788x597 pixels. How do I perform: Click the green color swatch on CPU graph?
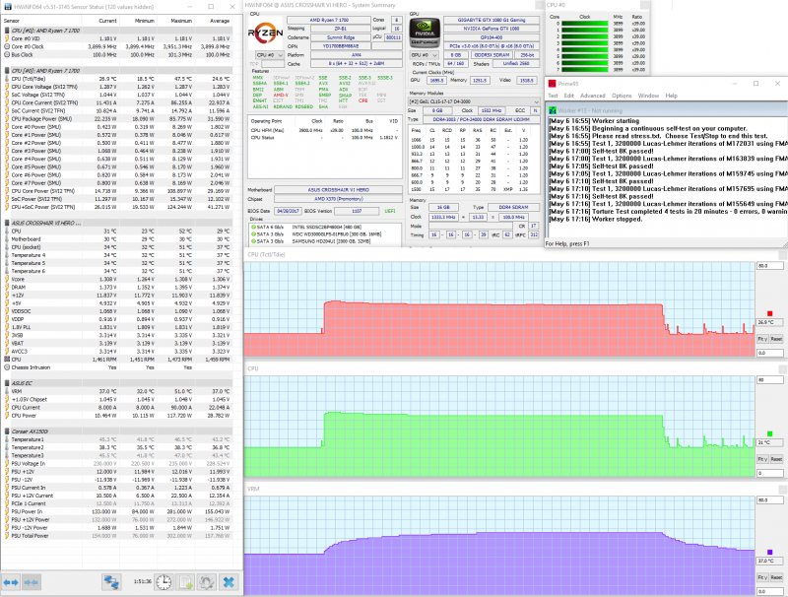[770, 433]
